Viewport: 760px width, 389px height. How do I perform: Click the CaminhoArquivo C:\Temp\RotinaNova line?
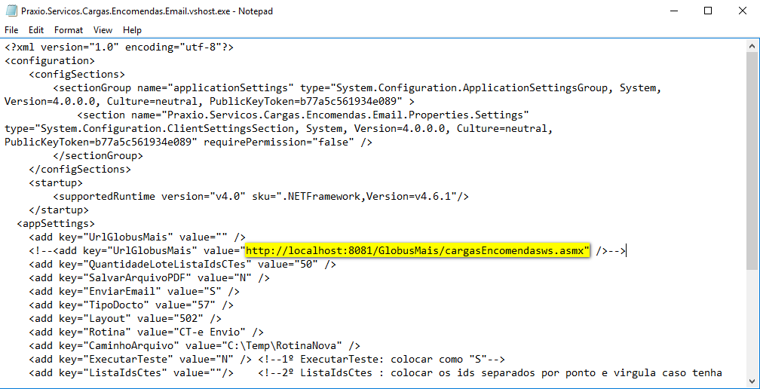(195, 346)
